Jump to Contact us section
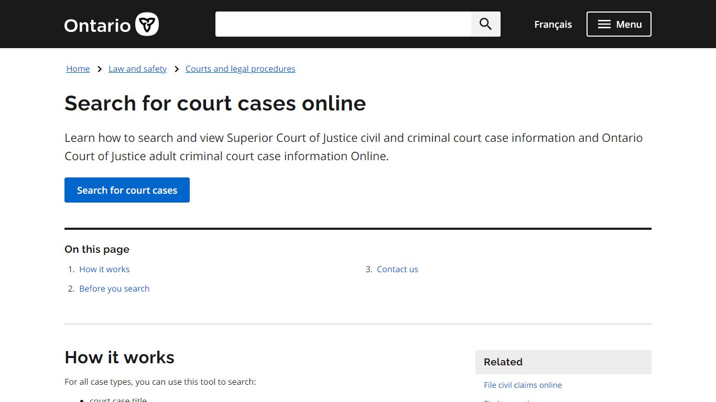Viewport: 716px width, 402px height. [397, 269]
